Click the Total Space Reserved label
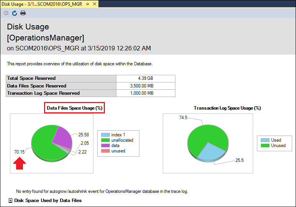The image size is (296, 207). click(31, 78)
